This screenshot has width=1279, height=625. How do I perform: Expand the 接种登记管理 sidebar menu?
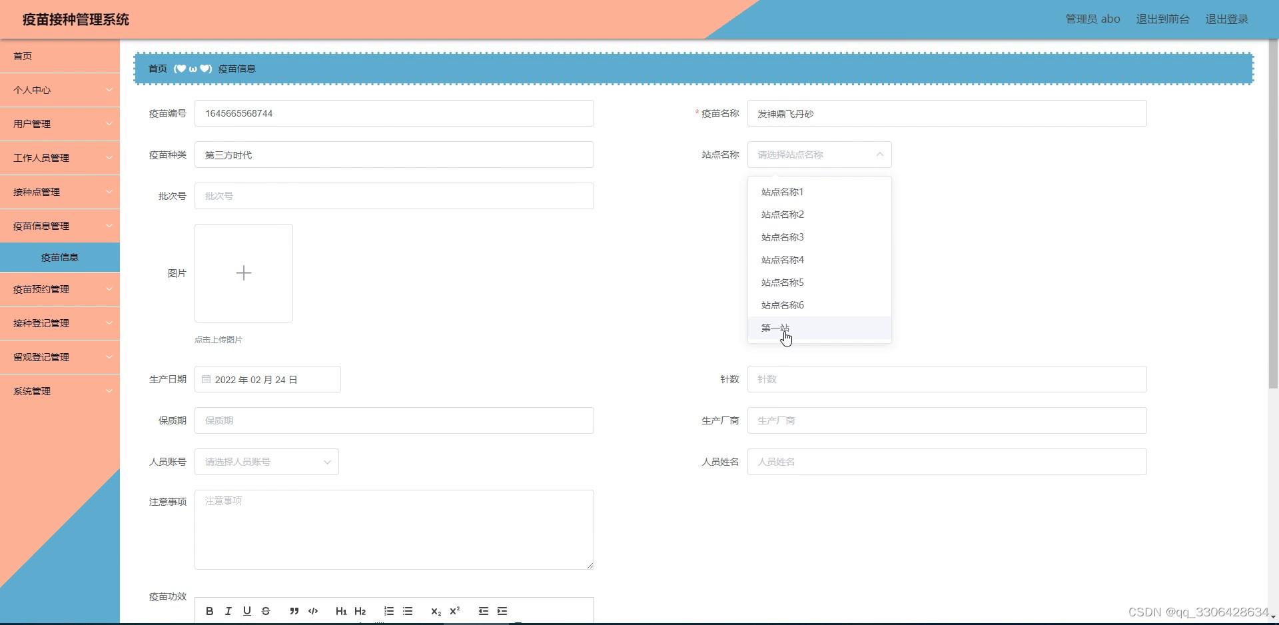(x=60, y=323)
